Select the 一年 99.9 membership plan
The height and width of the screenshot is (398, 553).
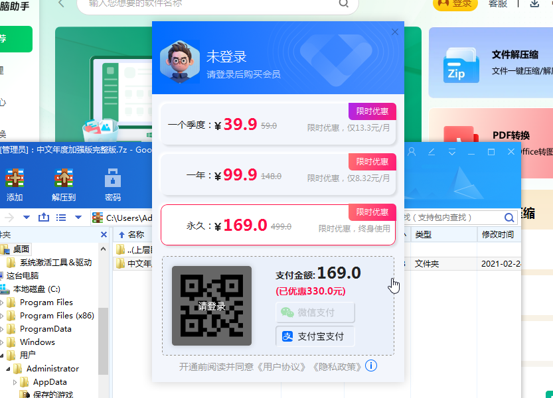(x=278, y=176)
